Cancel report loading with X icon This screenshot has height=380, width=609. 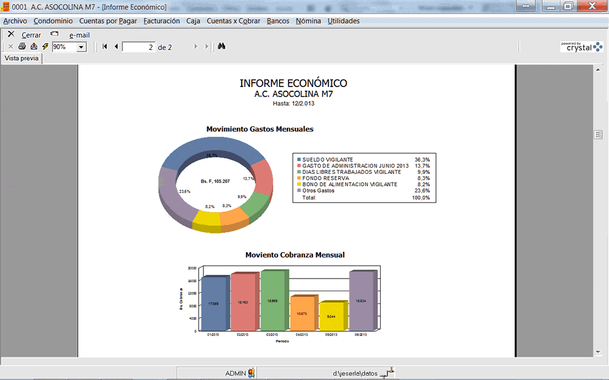[10, 46]
